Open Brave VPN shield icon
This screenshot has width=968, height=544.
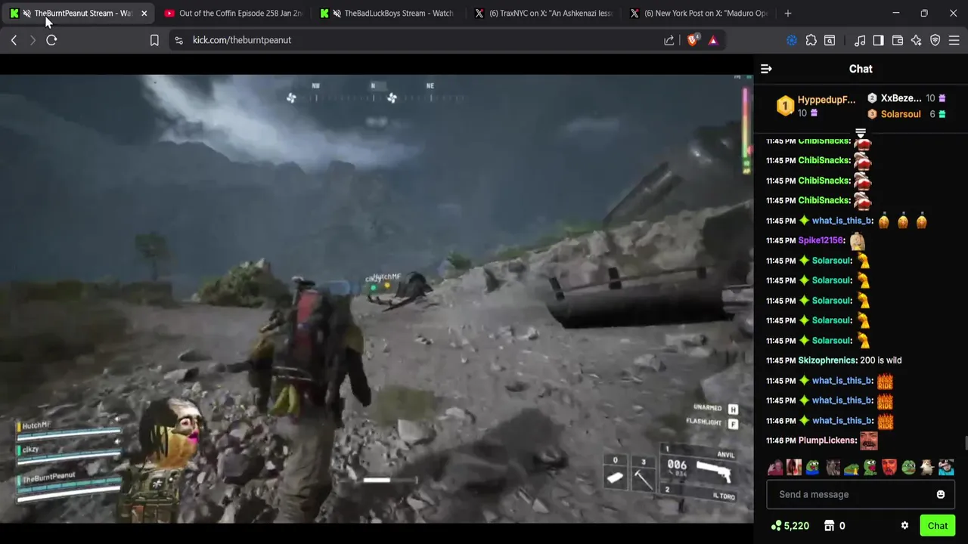[935, 40]
